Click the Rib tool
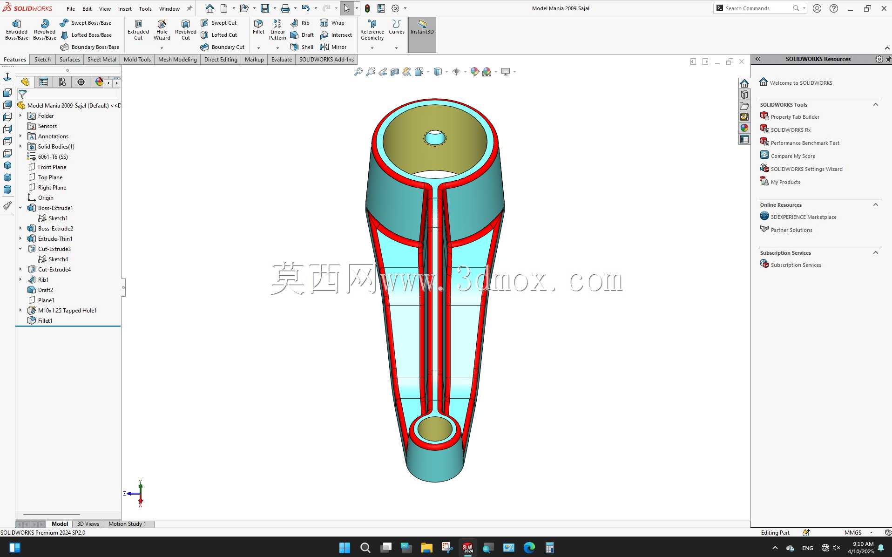The width and height of the screenshot is (892, 557). point(300,23)
